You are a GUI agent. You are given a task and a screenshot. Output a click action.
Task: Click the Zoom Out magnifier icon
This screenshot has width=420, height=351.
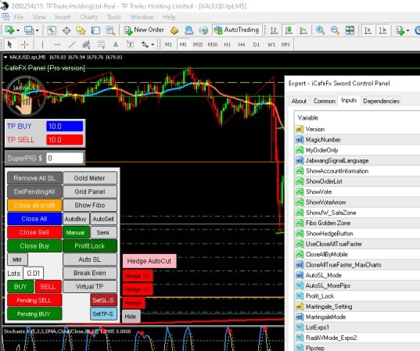click(x=335, y=30)
